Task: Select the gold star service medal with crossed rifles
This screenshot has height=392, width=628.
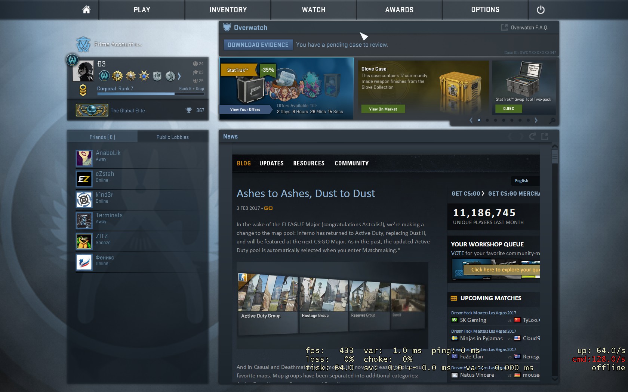Action: point(117,76)
